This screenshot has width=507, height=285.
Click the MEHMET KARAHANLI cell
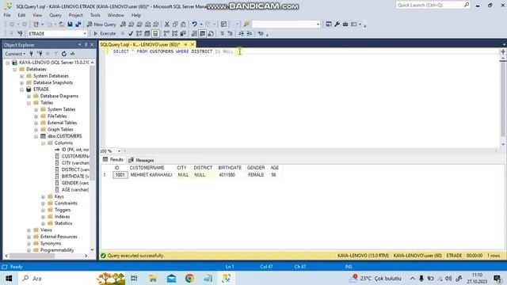coord(151,175)
